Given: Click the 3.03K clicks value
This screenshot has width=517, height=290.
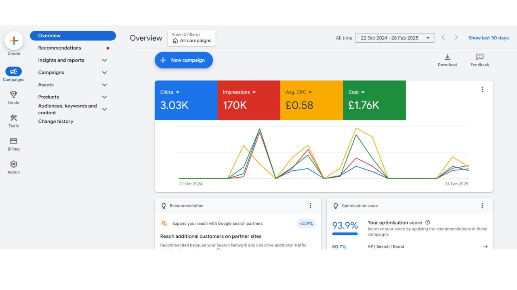Looking at the screenshot, I should 174,106.
